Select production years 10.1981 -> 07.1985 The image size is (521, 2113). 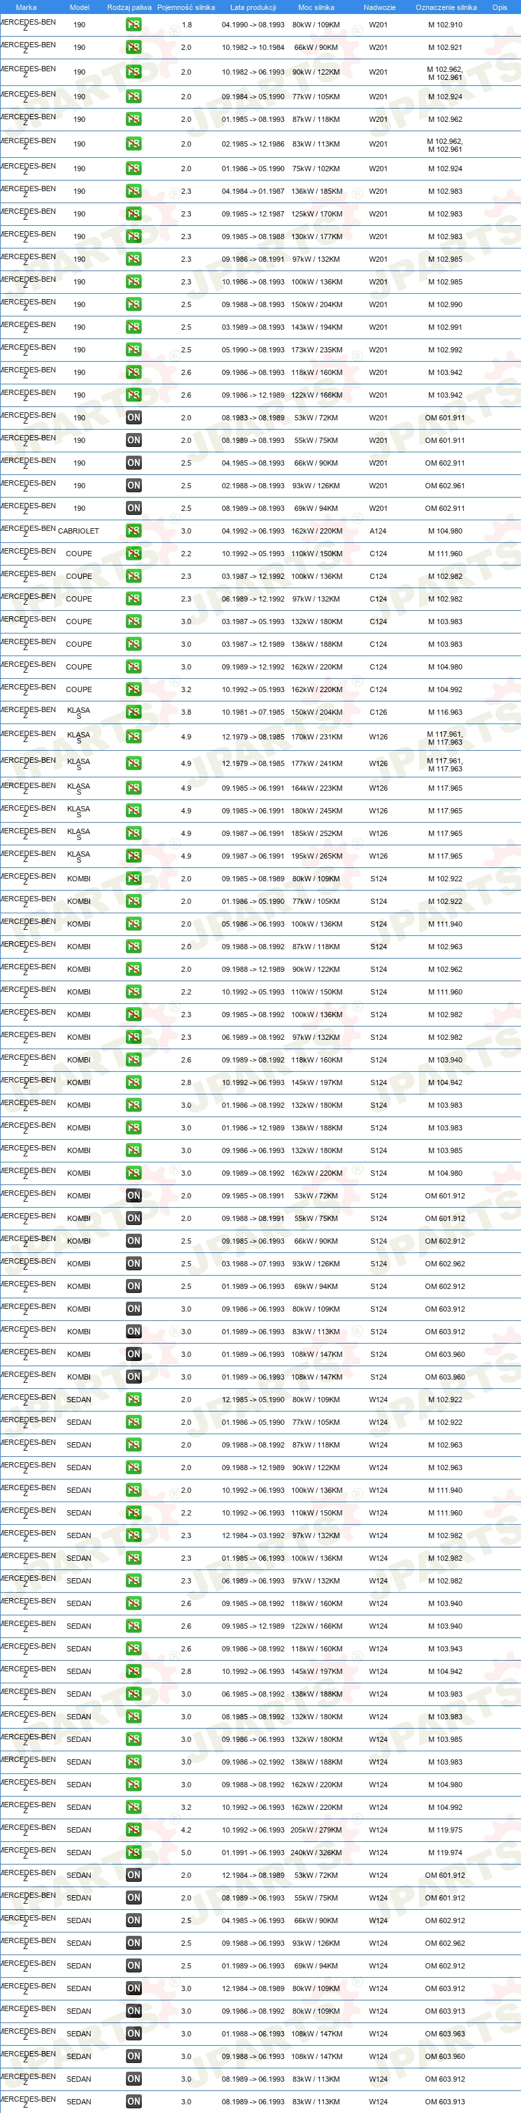(x=254, y=712)
